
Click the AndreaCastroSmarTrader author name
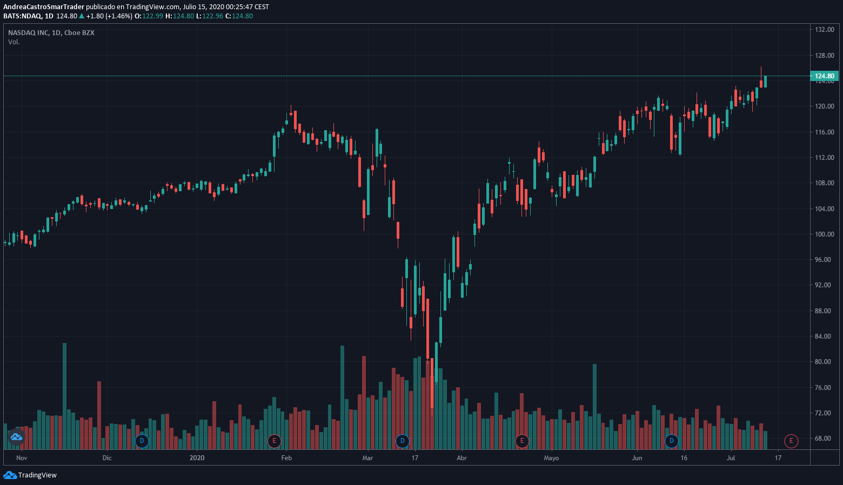(44, 7)
